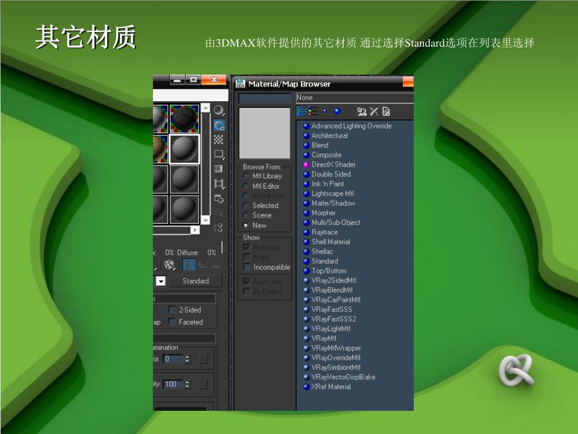Enable the Faceted checkbox
The image size is (578, 434).
click(x=172, y=322)
